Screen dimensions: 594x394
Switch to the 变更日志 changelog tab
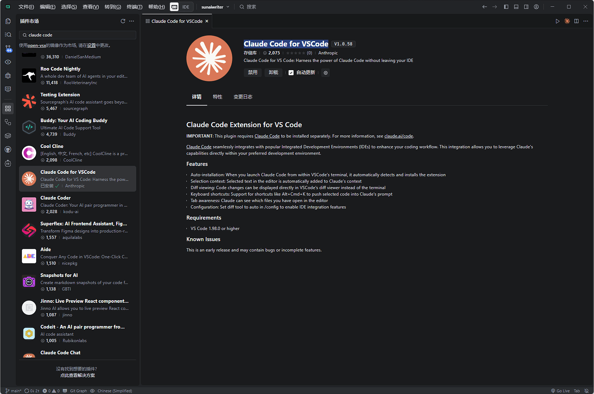coord(243,97)
